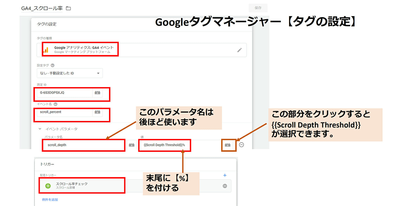395x206 pixels.
Task: Click the scroll_percent event name field
Action: 65,112
